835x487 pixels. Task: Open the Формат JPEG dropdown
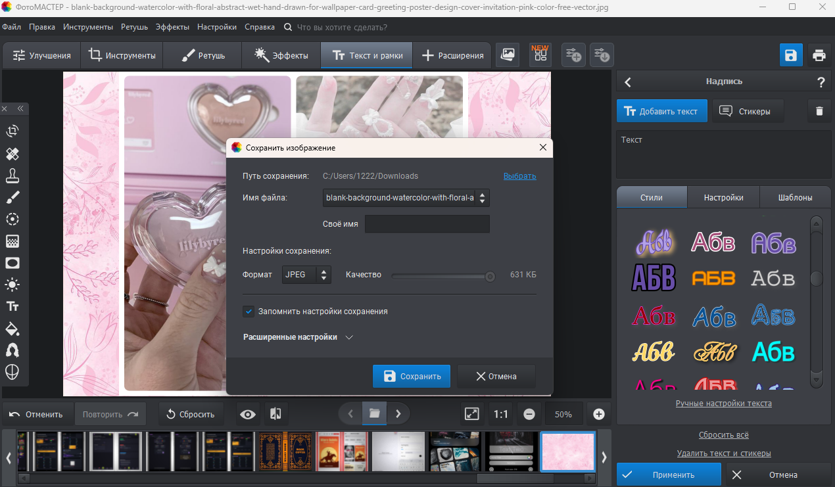[x=306, y=275]
